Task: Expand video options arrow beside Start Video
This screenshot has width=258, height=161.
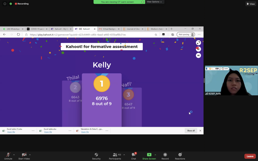Action: pos(30,155)
